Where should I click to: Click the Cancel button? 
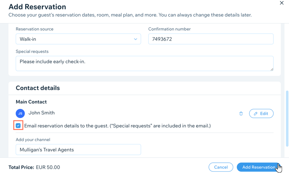221,167
